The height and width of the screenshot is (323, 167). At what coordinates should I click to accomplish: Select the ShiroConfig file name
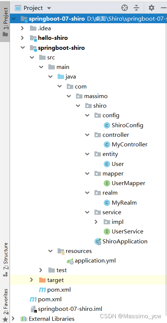point(128,125)
